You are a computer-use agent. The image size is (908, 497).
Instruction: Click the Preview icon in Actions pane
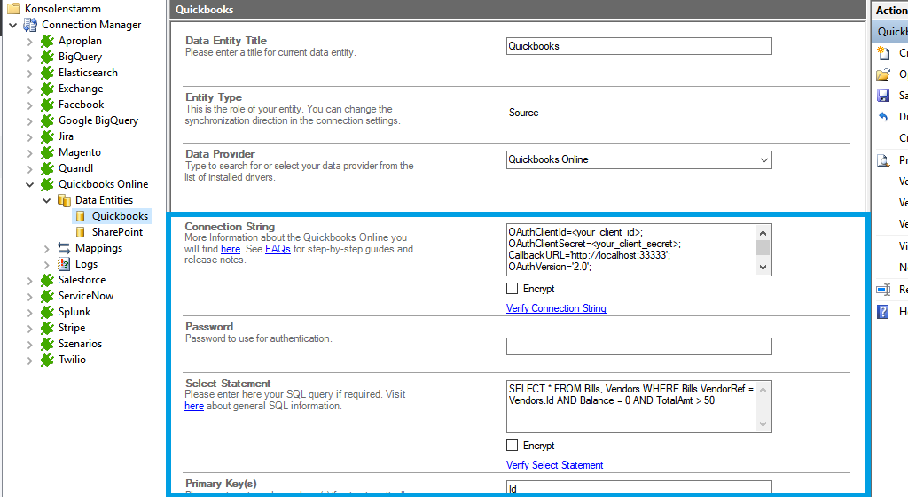point(883,160)
